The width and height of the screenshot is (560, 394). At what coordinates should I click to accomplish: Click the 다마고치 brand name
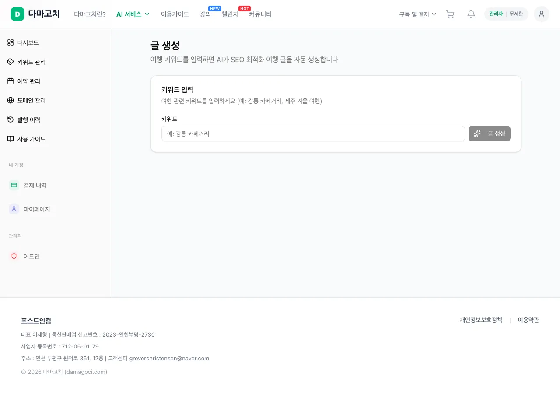[x=44, y=14]
